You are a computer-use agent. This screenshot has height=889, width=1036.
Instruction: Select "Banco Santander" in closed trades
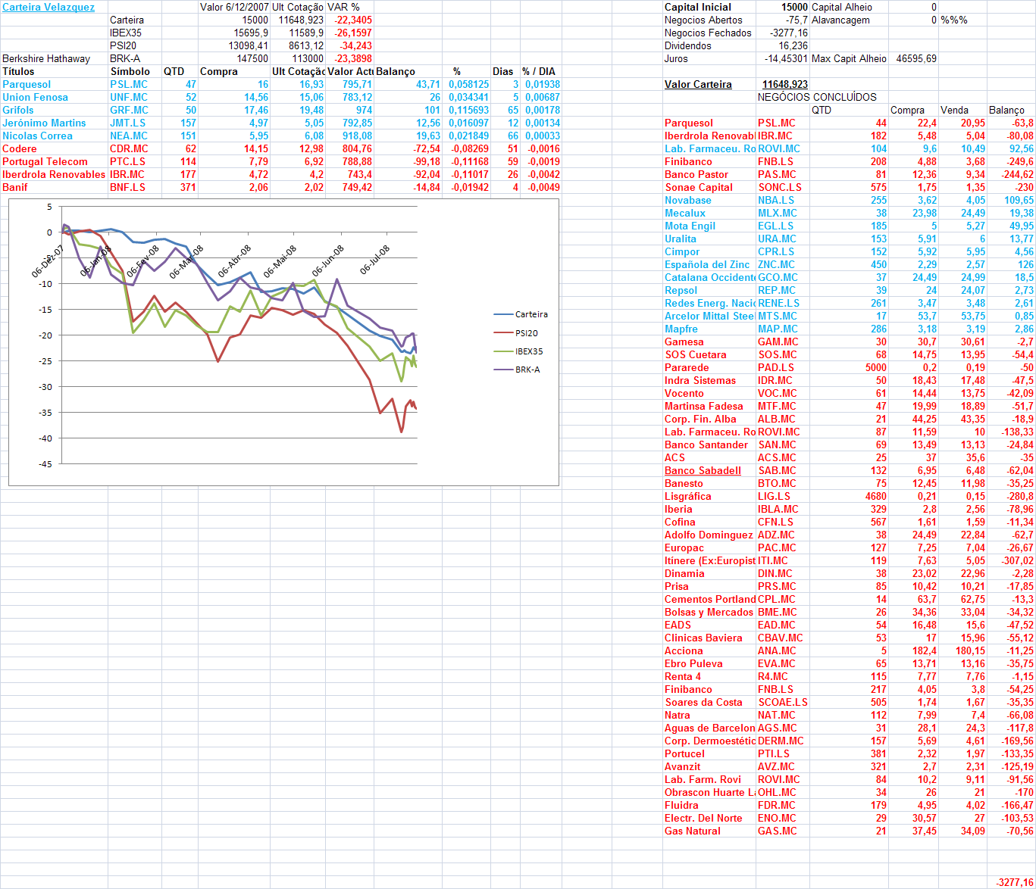tap(706, 445)
